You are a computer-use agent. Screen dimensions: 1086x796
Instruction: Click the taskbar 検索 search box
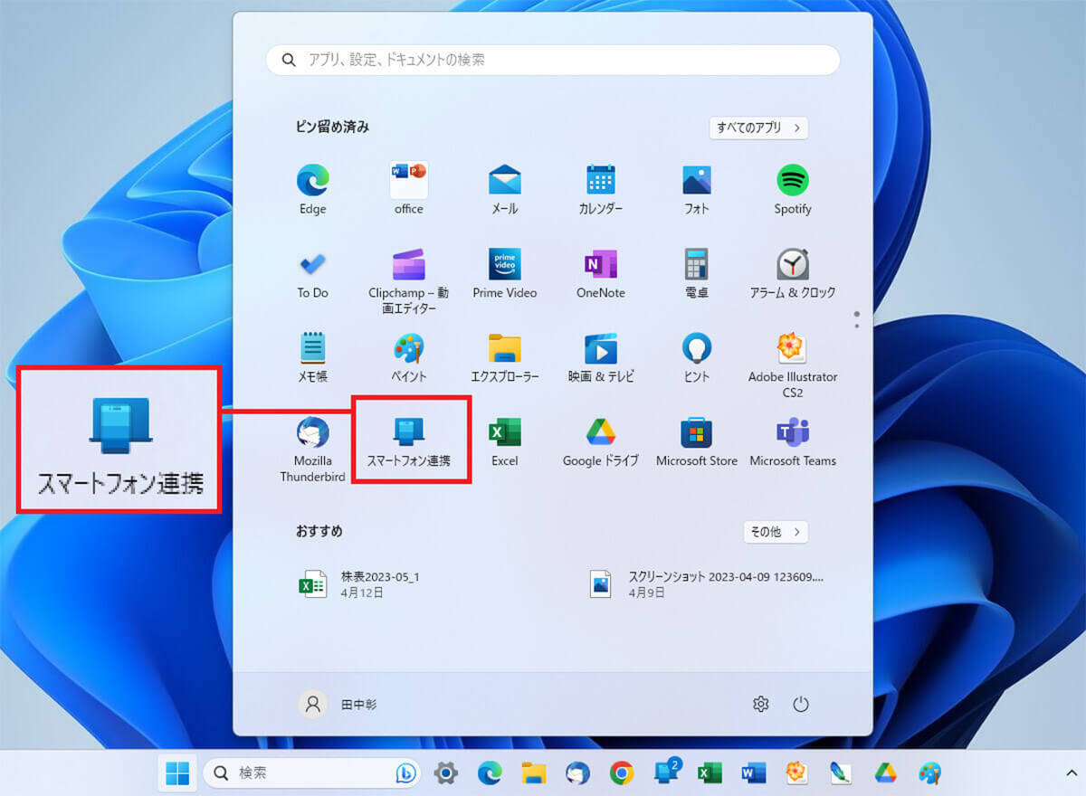311,772
